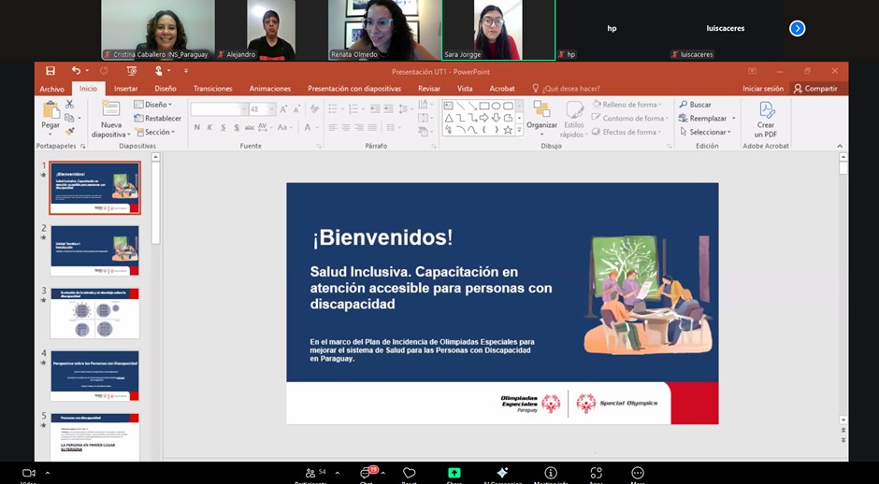Toggle align text left
This screenshot has width=879, height=484.
pyautogui.click(x=333, y=128)
